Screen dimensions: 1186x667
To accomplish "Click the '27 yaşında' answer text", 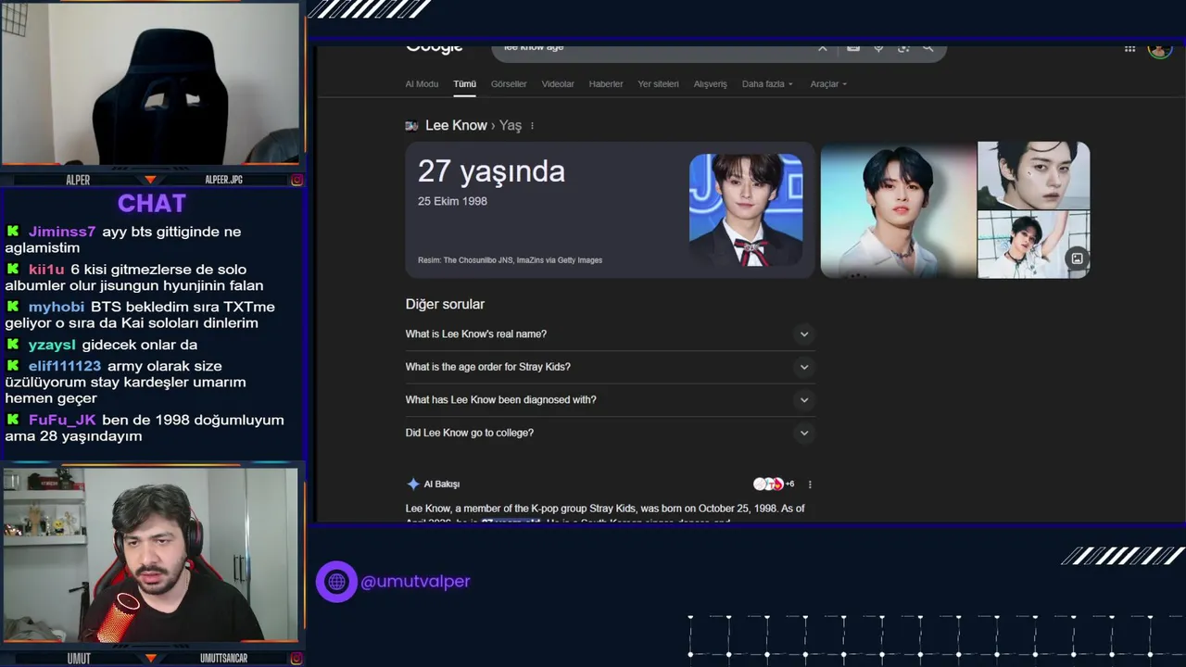I will (x=491, y=171).
